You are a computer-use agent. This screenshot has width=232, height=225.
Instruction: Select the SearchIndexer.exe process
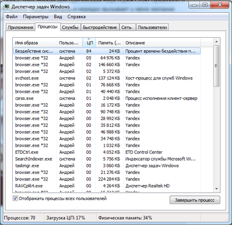click(107, 159)
